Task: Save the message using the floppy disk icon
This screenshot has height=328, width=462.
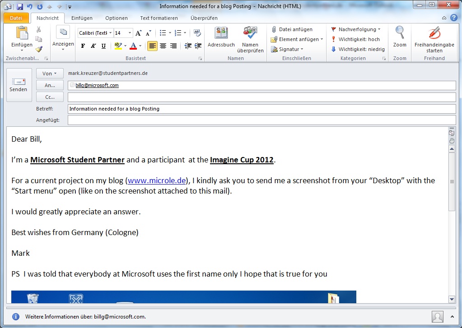Action: pos(20,7)
